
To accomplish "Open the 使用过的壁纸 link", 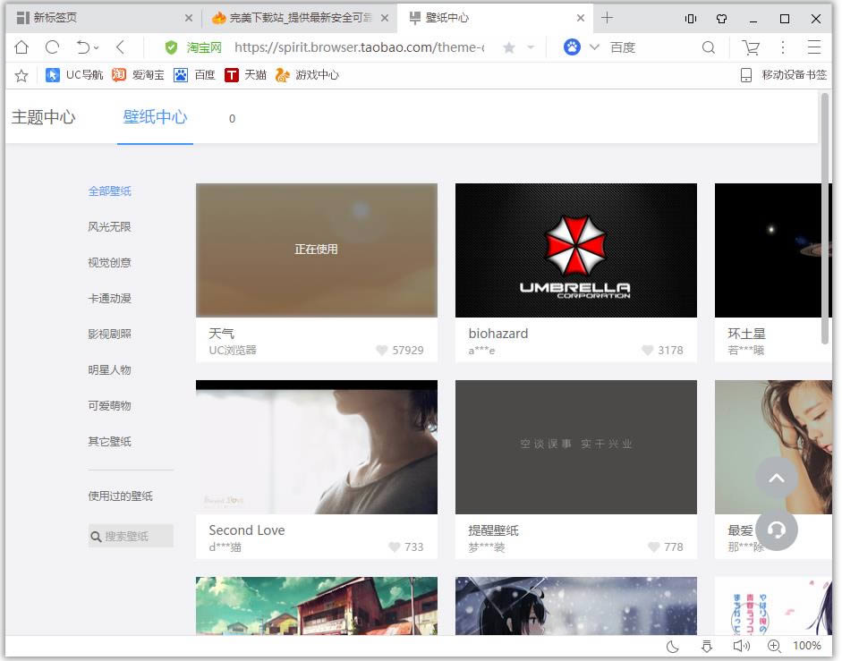I will [120, 496].
